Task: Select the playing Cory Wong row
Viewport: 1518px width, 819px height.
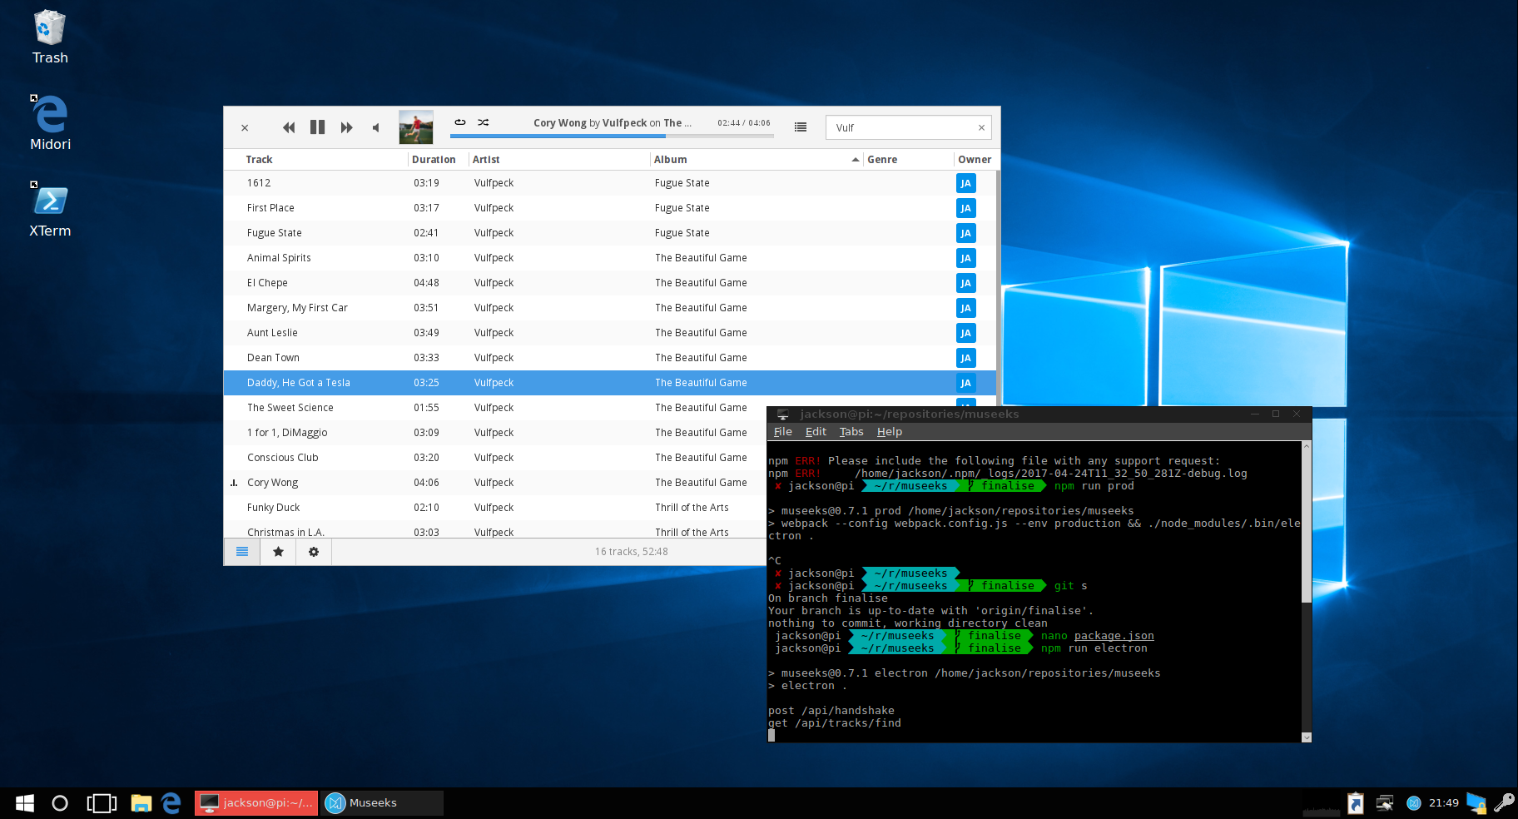Action: click(x=495, y=483)
